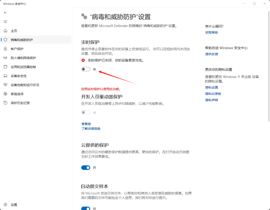Screen dimensions: 270x210
Task: Disable the 云提供的保护 toggle
Action: (x=85, y=168)
